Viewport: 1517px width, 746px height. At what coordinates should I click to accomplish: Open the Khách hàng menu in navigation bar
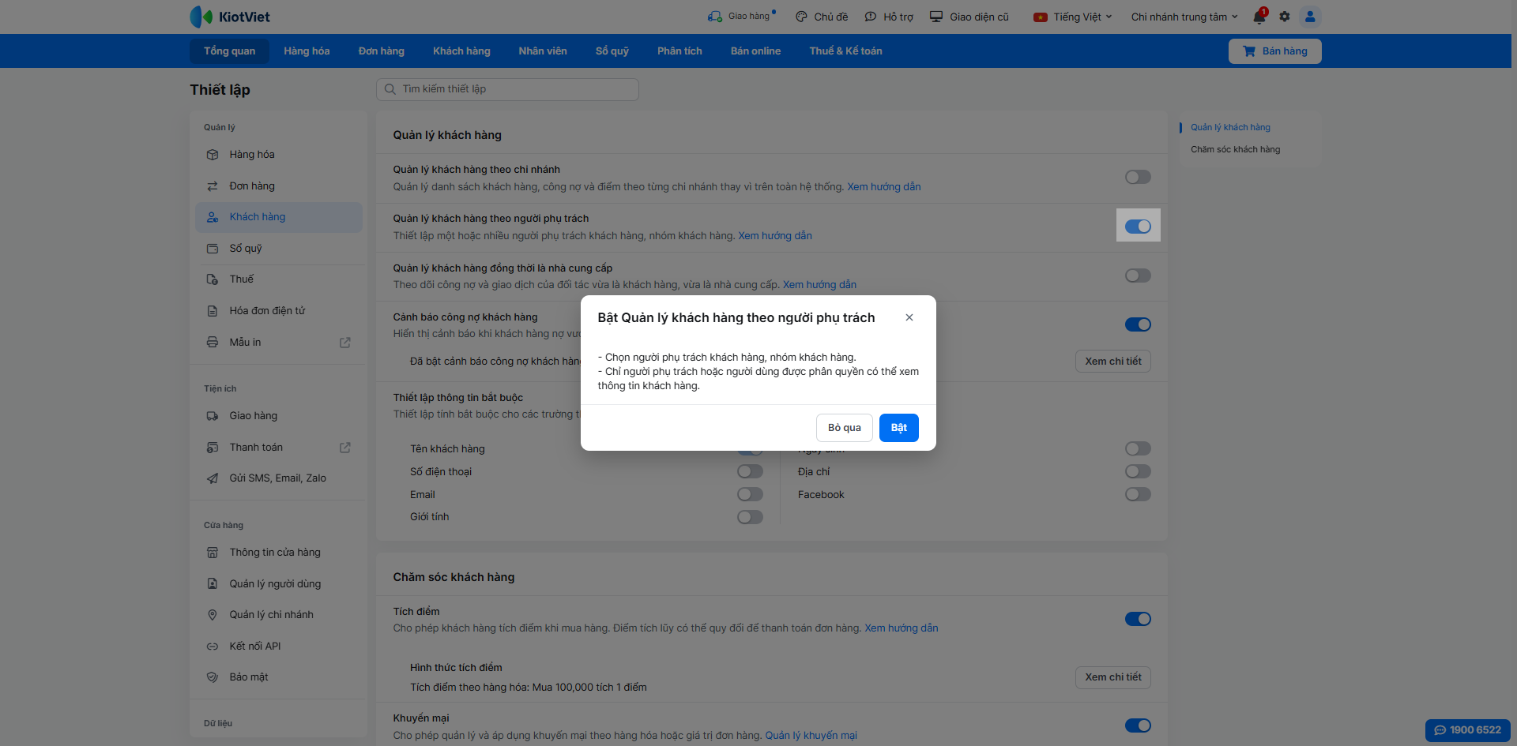pyautogui.click(x=461, y=51)
